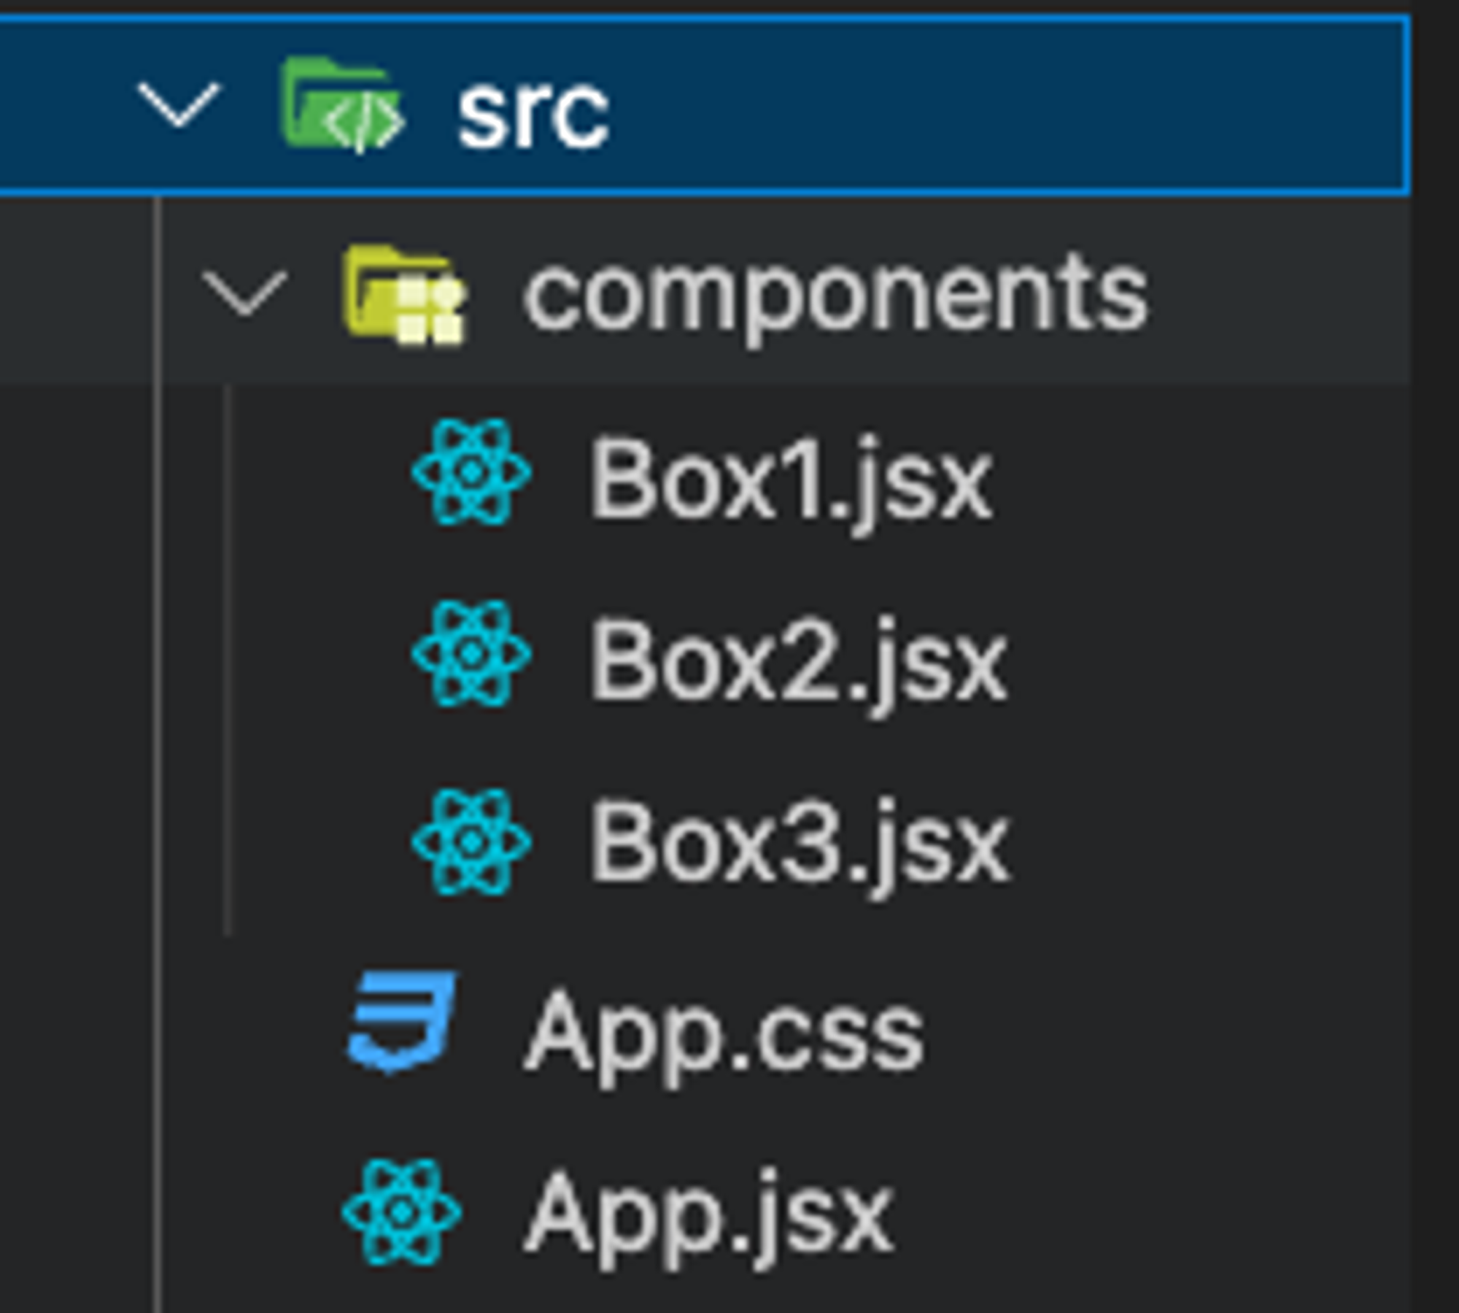
Task: Click the React icon beside App.jsx
Action: point(402,1212)
